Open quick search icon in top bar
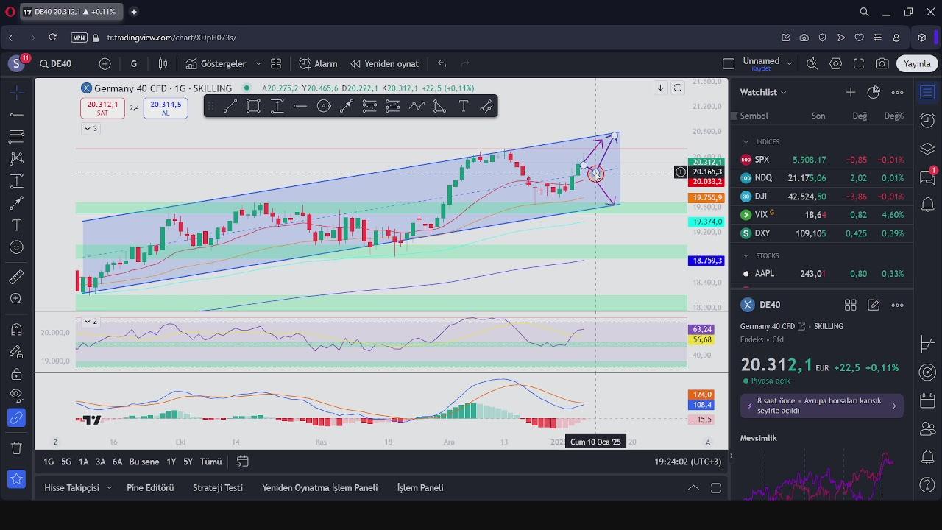 [812, 64]
